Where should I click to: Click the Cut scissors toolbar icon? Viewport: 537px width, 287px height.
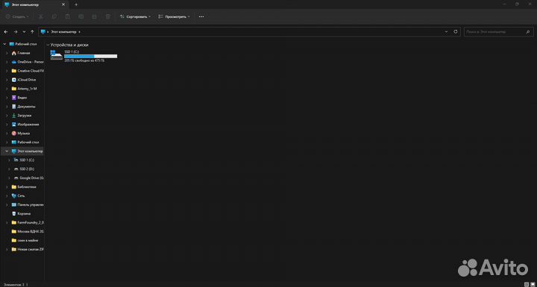click(x=41, y=16)
